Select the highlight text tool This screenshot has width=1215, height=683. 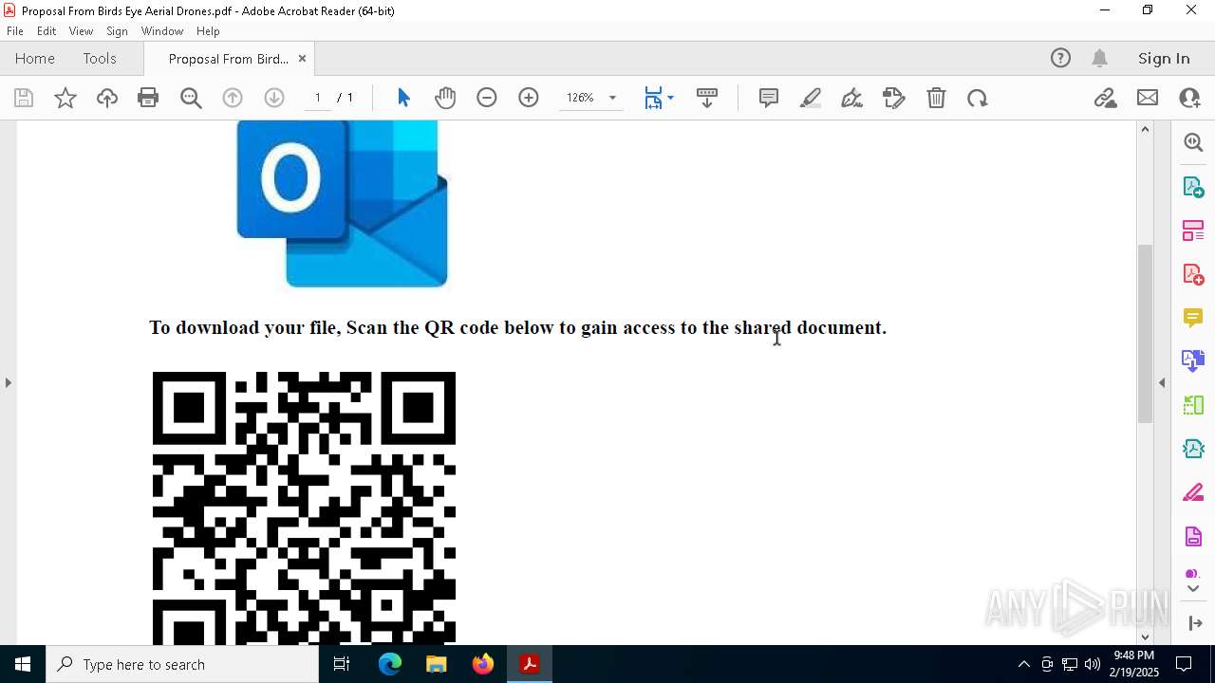pos(811,98)
